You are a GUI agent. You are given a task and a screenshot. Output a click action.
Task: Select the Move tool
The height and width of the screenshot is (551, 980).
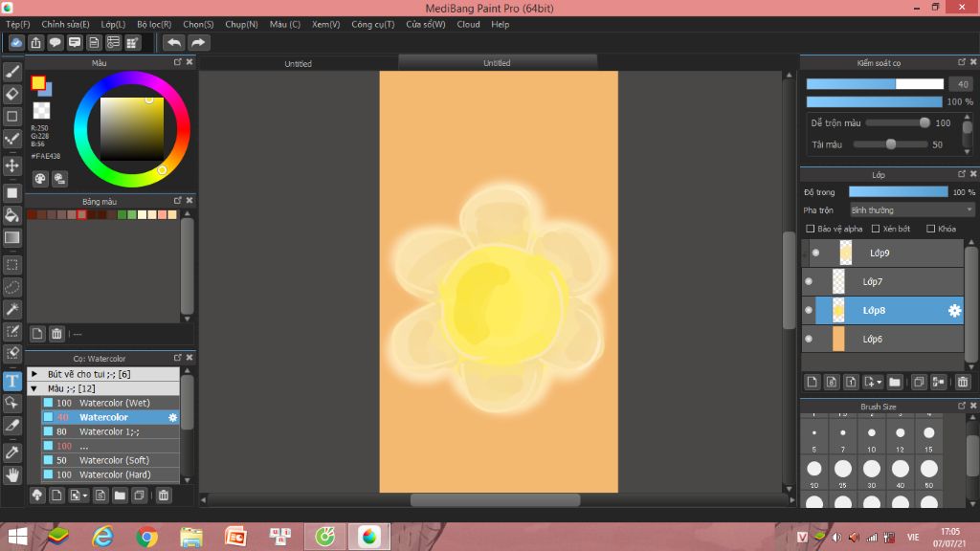(x=11, y=165)
